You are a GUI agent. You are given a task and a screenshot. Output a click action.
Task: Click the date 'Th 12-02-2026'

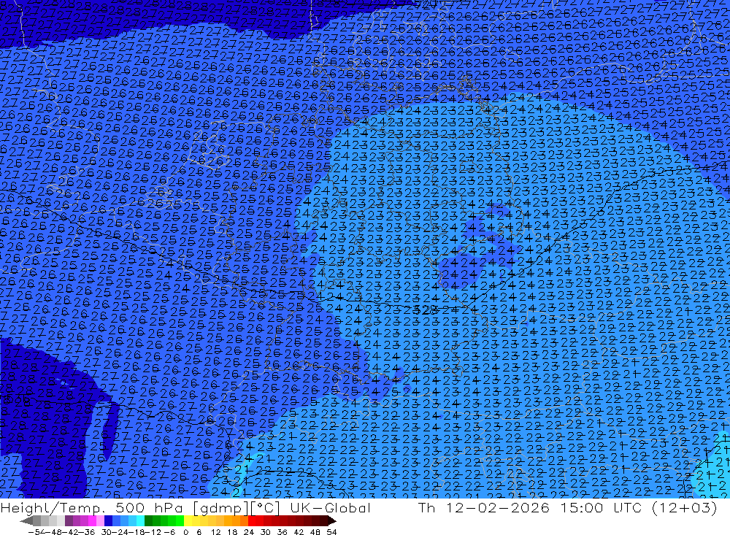[x=484, y=507]
